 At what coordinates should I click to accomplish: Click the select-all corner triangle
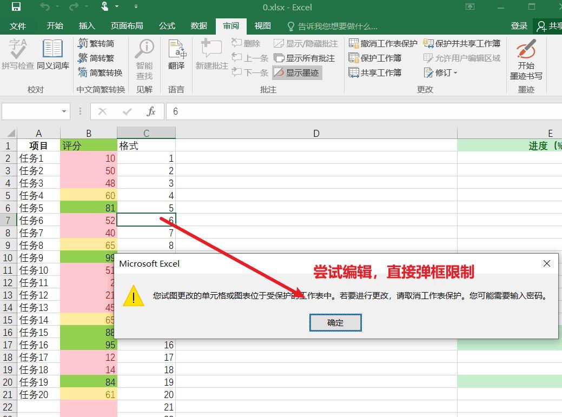point(8,133)
